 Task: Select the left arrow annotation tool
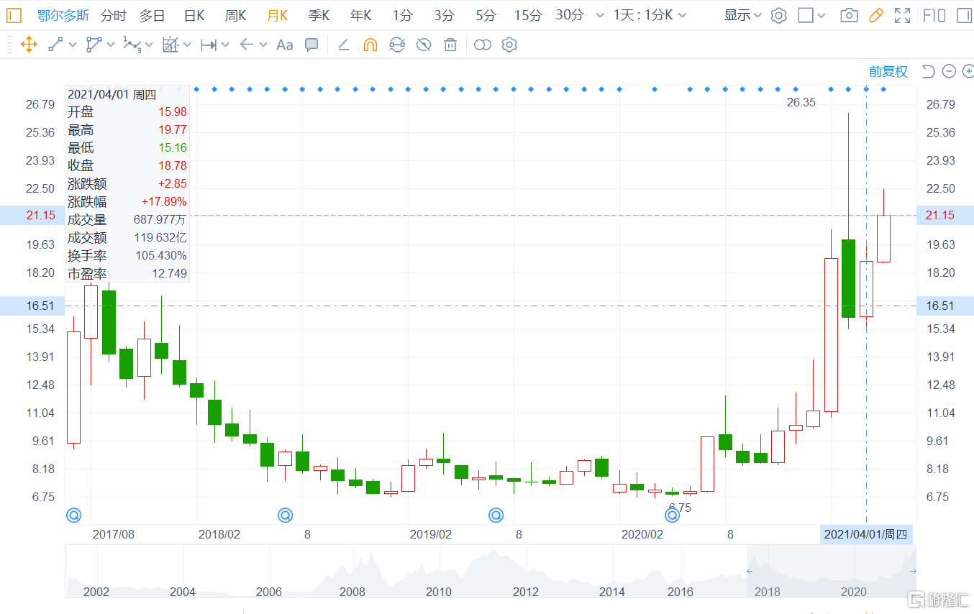247,45
